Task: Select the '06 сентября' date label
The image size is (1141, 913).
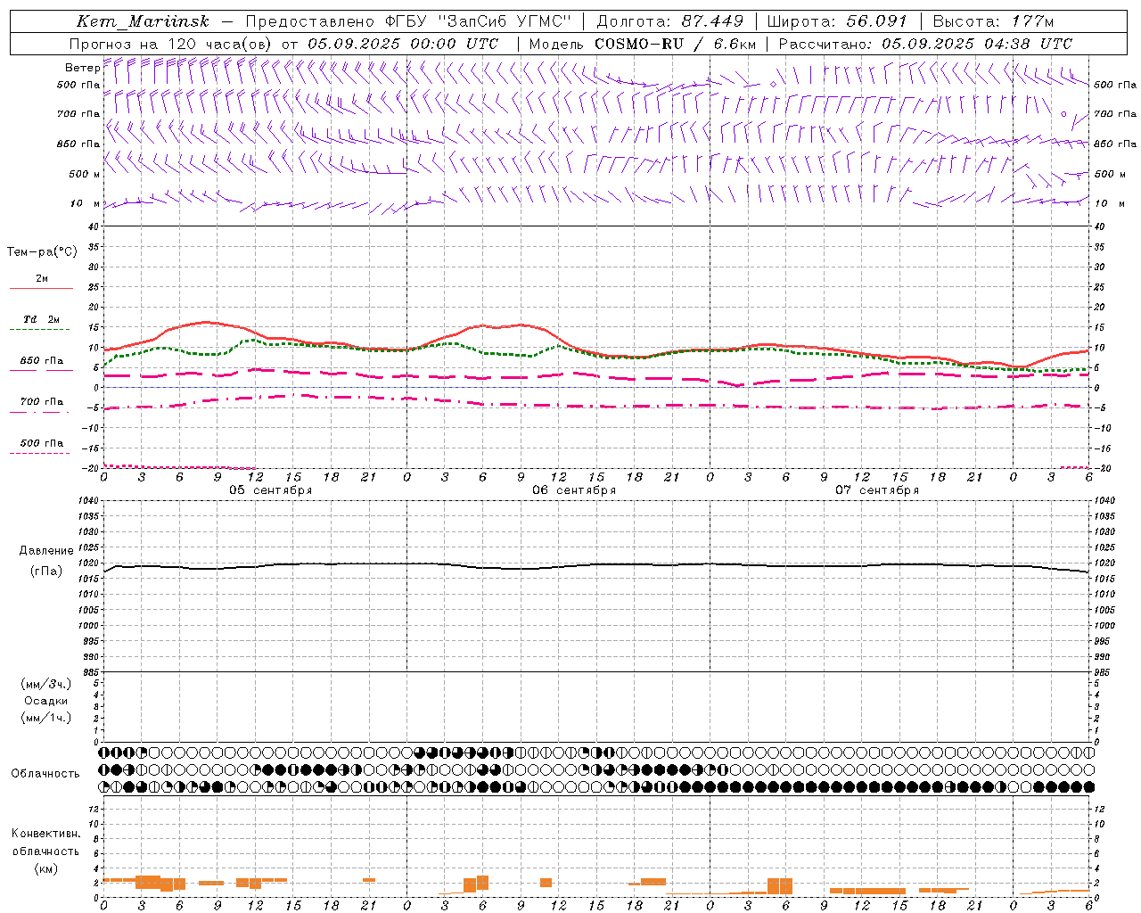Action: click(x=574, y=490)
